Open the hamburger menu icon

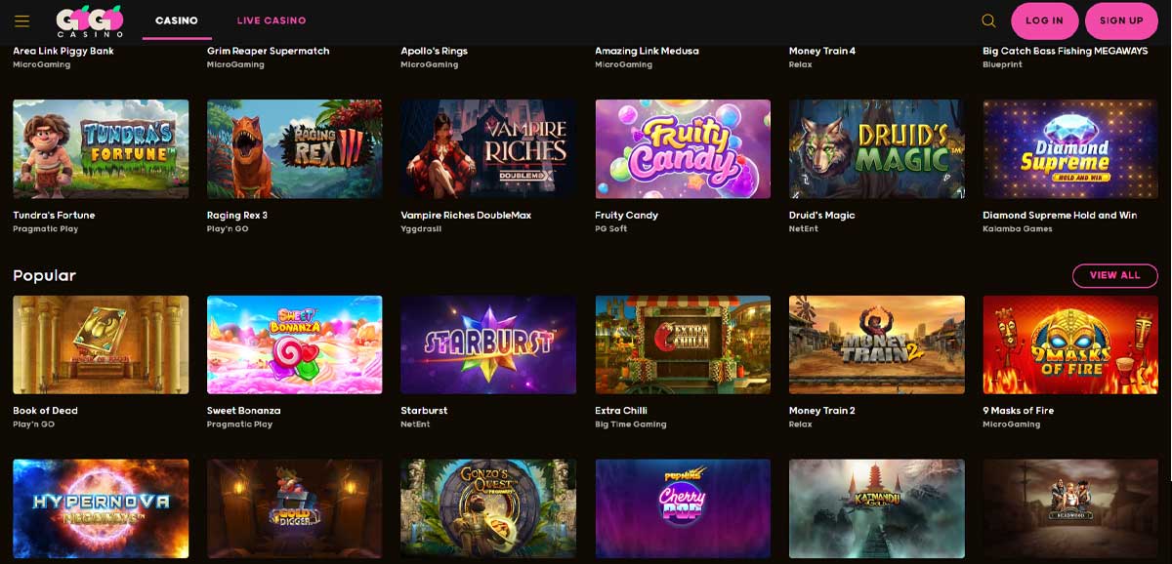[x=21, y=20]
